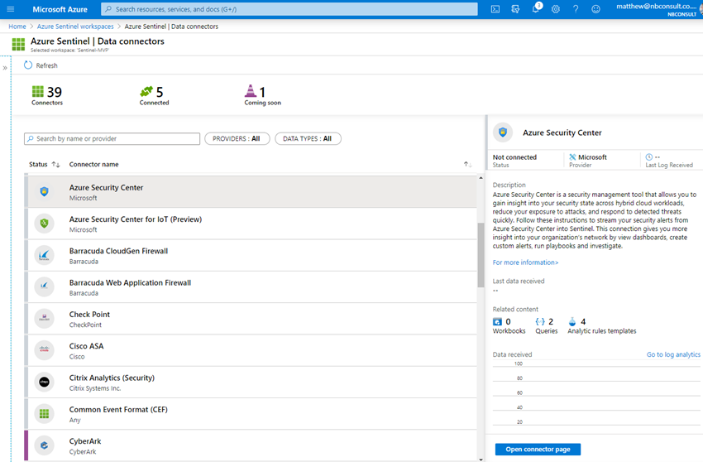Select Common Event Format (CEF) row
Image resolution: width=703 pixels, height=462 pixels.
(250, 414)
